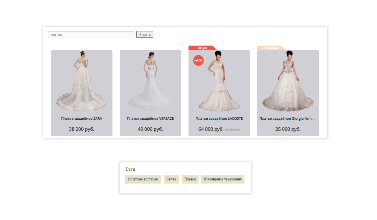Viewport: 377px width, 220px height.
Task: Click the red акция ribbon label
Action: [x=202, y=48]
